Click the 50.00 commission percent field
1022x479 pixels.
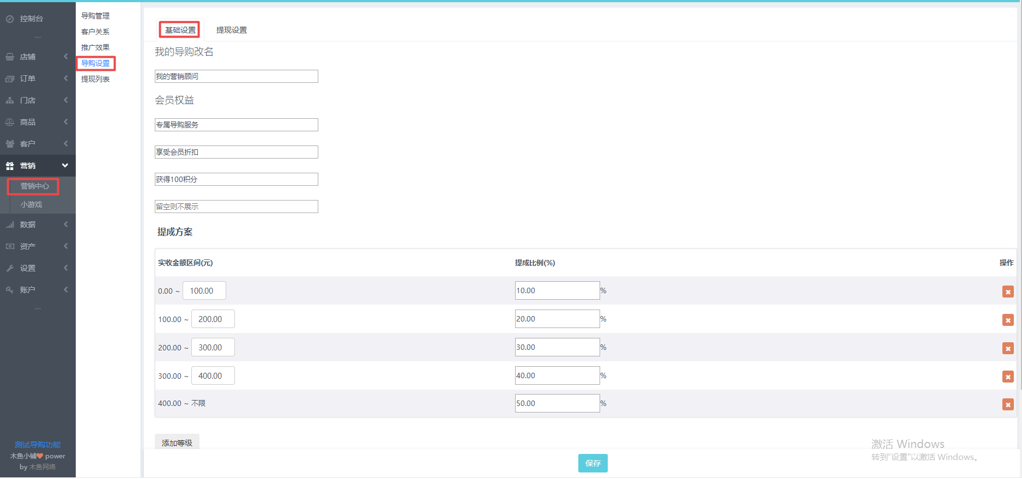[x=557, y=403]
